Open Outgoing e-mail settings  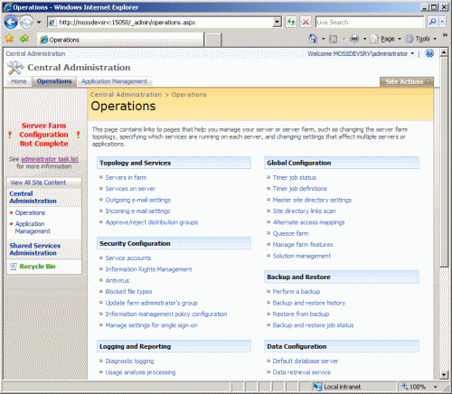[x=138, y=200]
